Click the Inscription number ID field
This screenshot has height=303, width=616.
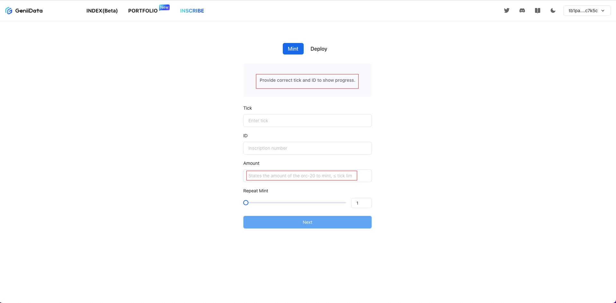pos(307,148)
